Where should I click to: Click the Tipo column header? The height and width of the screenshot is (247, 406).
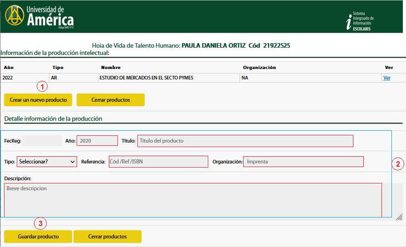point(58,67)
